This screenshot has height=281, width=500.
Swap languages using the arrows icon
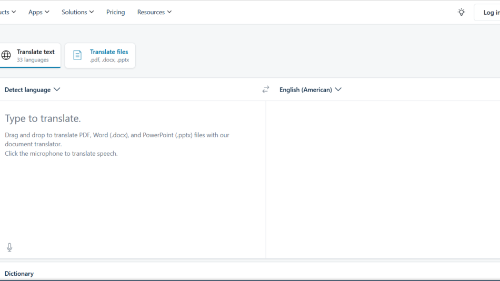266,89
